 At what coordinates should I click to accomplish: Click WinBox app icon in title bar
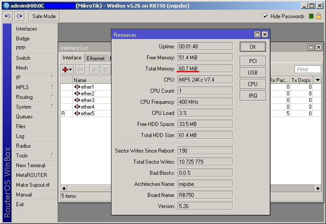coord(7,6)
